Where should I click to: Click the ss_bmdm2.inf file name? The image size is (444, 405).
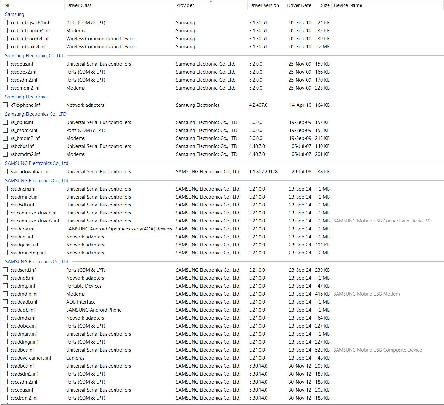[25, 138]
